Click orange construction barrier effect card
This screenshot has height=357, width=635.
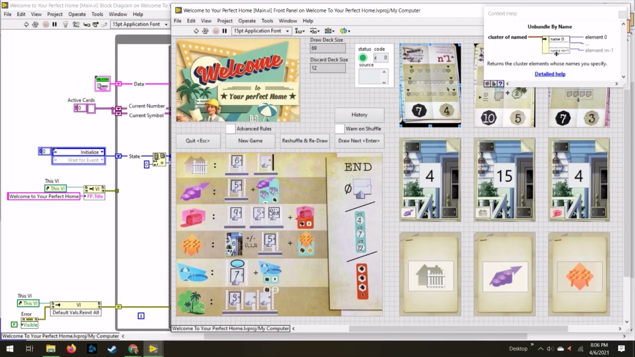click(579, 274)
